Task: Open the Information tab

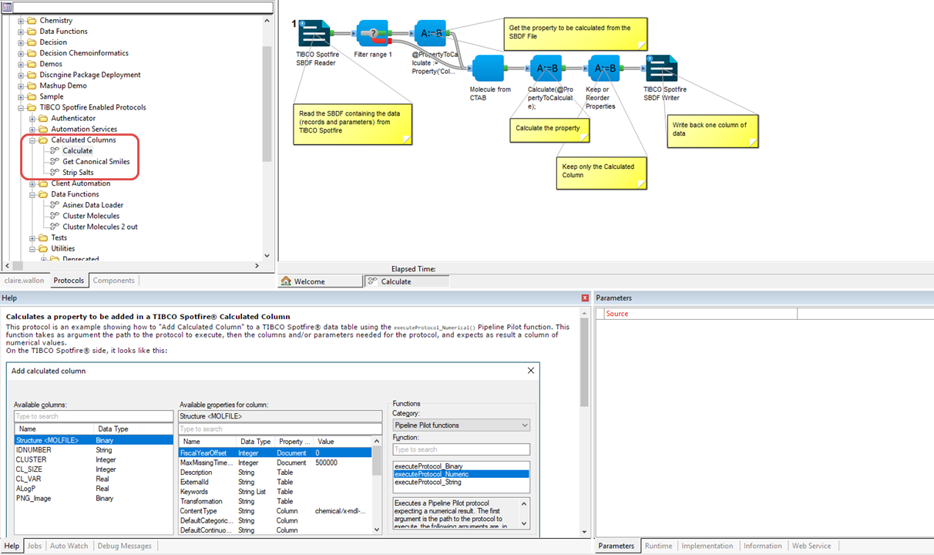Action: (x=763, y=546)
